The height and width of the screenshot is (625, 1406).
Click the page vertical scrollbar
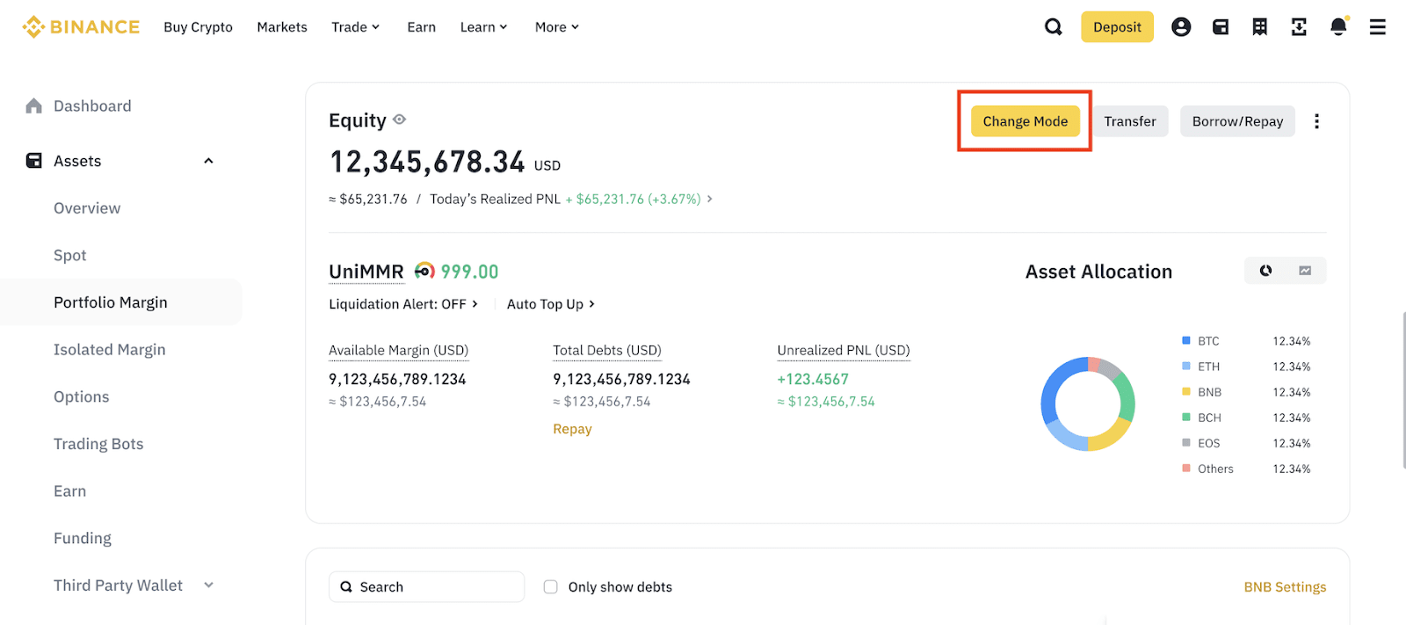coord(1402,390)
